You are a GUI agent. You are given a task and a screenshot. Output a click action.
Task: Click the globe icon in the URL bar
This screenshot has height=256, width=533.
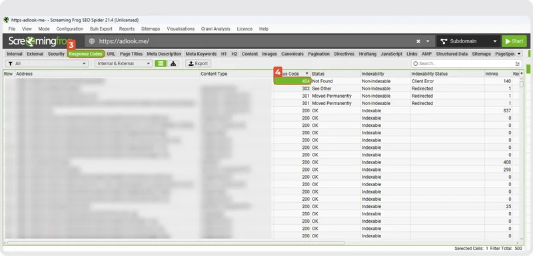[x=91, y=41]
